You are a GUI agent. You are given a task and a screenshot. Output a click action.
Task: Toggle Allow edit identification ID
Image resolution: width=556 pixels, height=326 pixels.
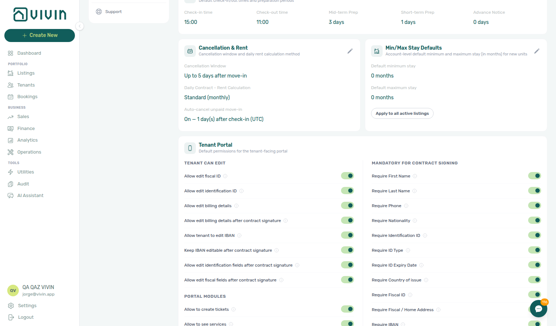pos(347,191)
